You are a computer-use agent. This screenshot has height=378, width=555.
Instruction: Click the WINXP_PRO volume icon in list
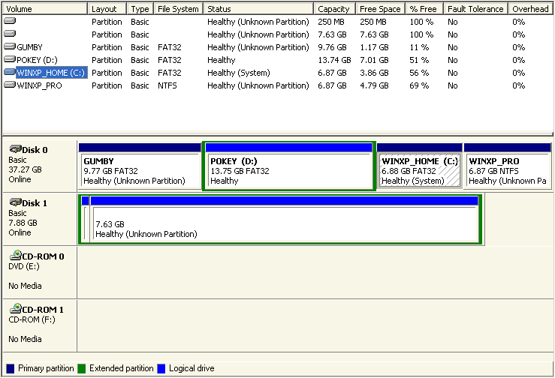click(x=9, y=85)
